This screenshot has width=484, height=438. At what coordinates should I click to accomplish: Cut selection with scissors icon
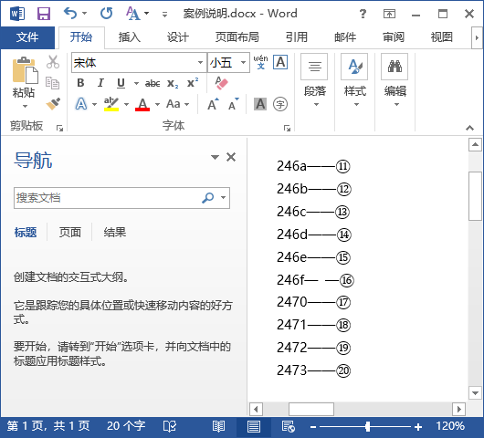[53, 62]
